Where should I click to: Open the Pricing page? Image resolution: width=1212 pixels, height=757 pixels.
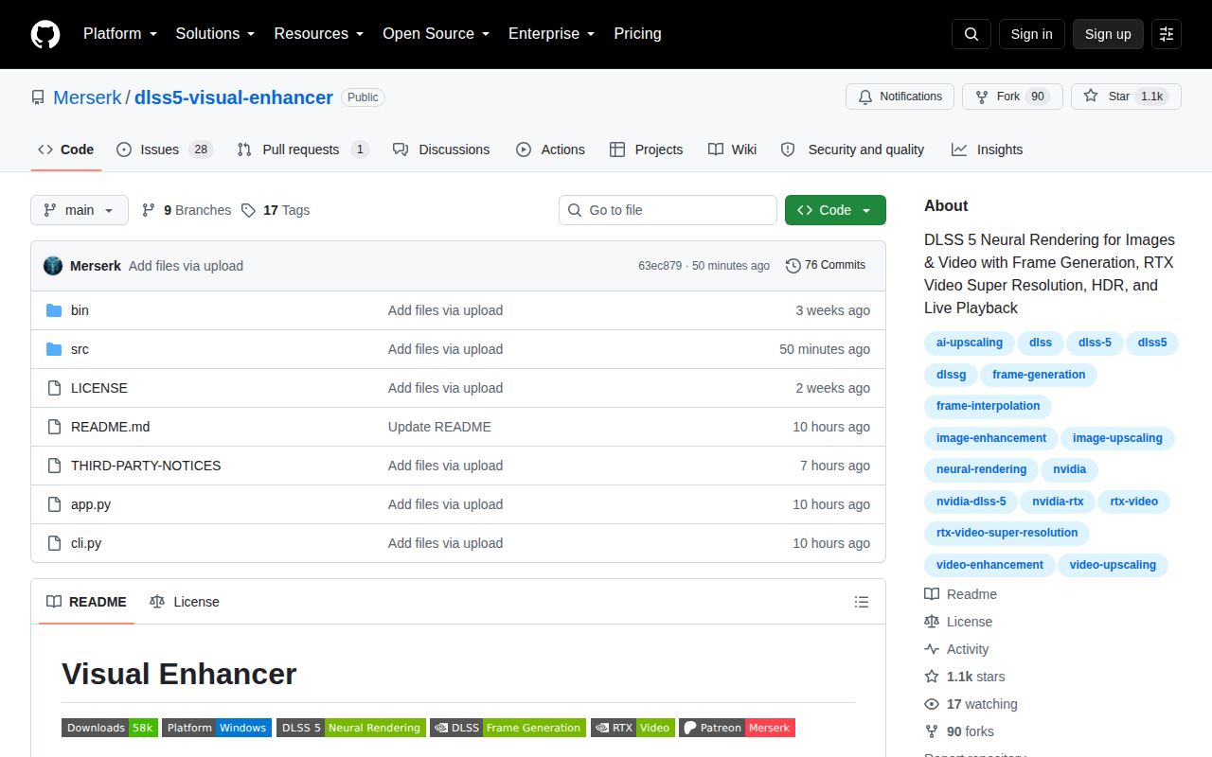coord(637,34)
